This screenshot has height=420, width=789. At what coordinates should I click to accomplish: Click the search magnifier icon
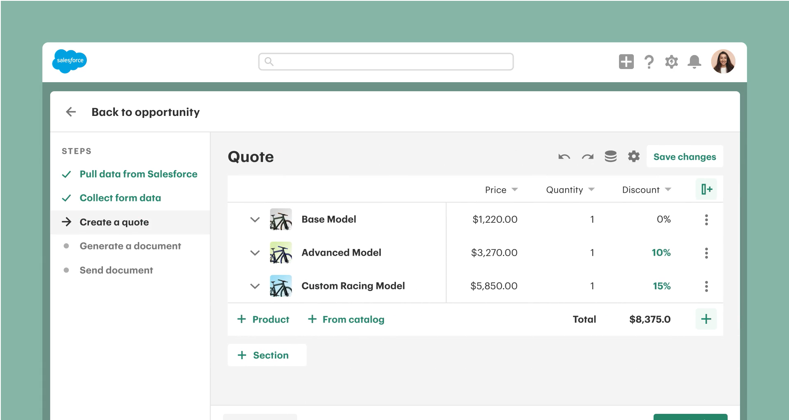tap(269, 62)
